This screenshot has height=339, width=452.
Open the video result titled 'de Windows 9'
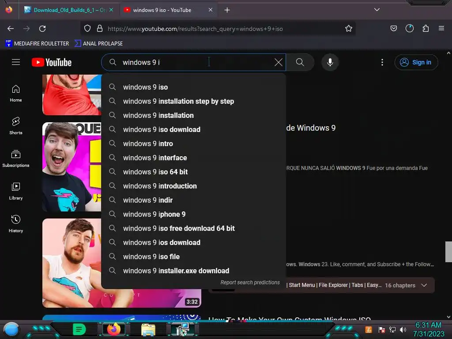pyautogui.click(x=311, y=128)
